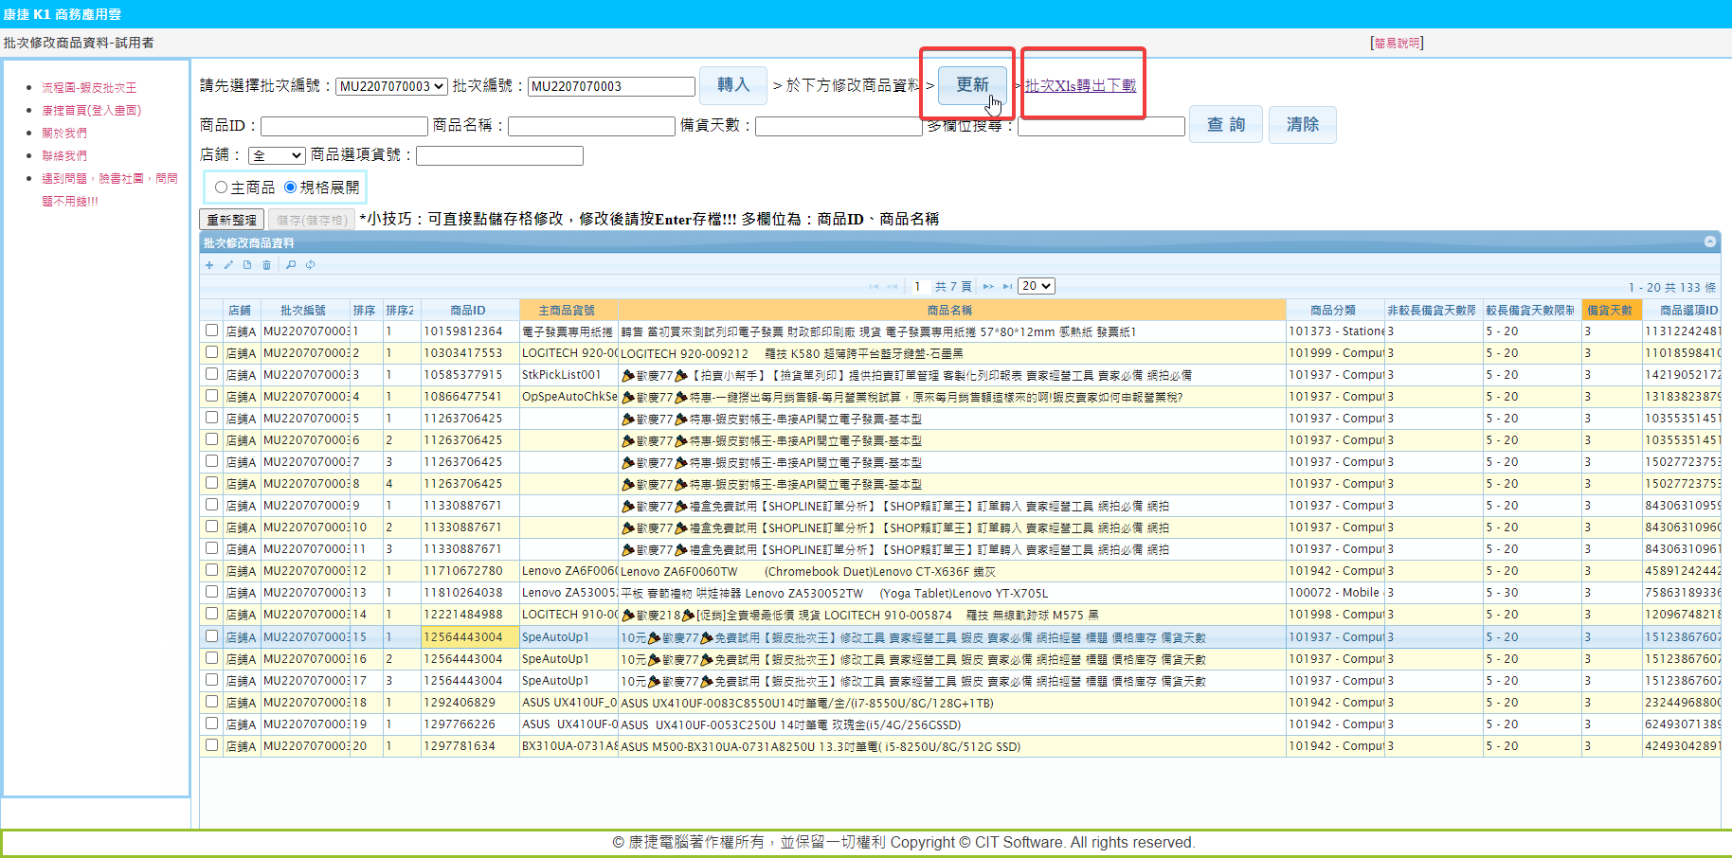Collapse the 批次修改商品資料 grid panel
1732x858 pixels.
pos(1709,242)
